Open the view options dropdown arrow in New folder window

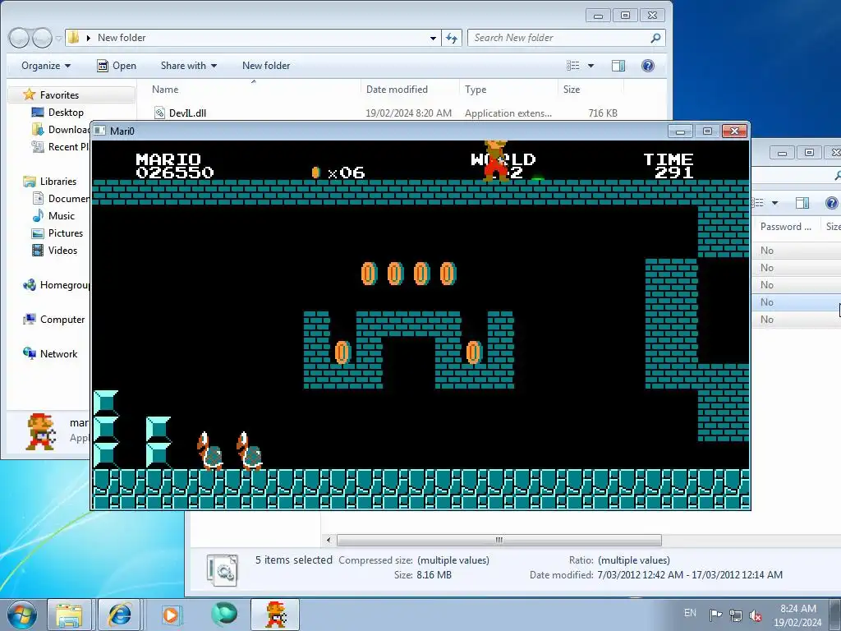pos(591,66)
